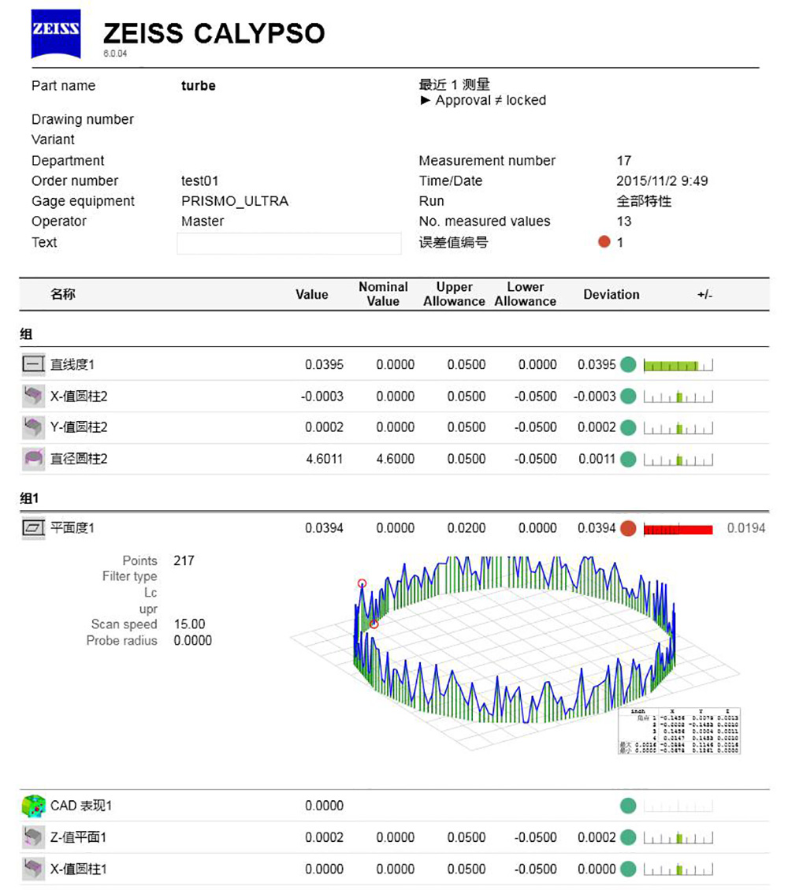Click the gage equipment value PRISMO_ULTRA
788x890 pixels.
[x=235, y=202]
